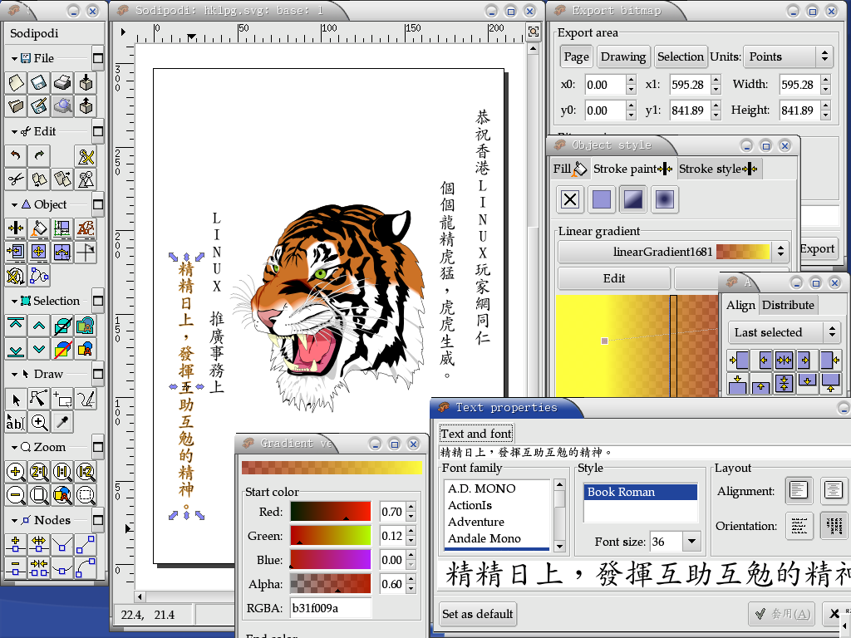Toggle the vertical Orientation button in Layout
851x638 pixels.
point(834,526)
